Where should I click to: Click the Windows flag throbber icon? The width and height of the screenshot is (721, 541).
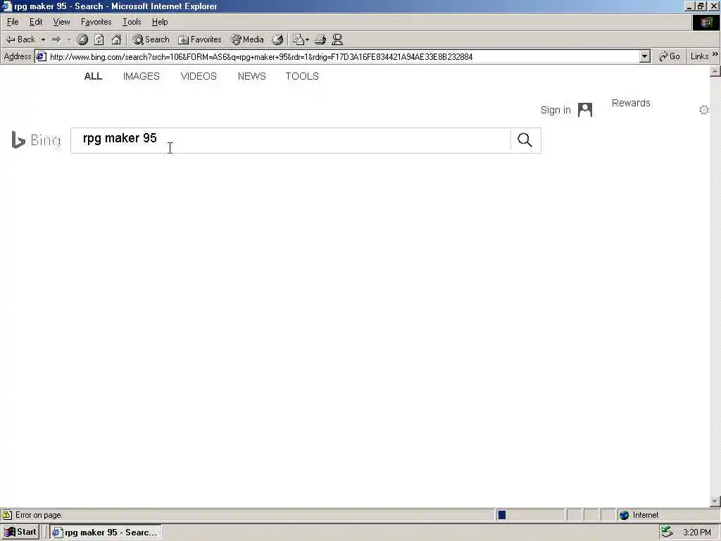pos(706,23)
